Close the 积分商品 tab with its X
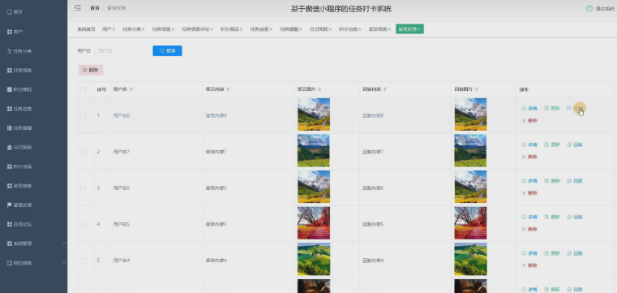The width and height of the screenshot is (617, 293). tap(242, 29)
